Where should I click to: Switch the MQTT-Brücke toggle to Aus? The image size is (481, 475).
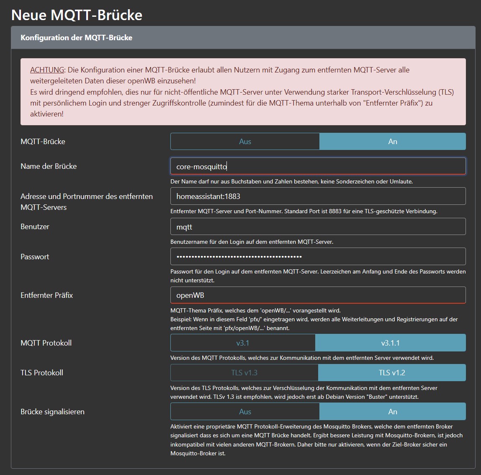(x=245, y=142)
